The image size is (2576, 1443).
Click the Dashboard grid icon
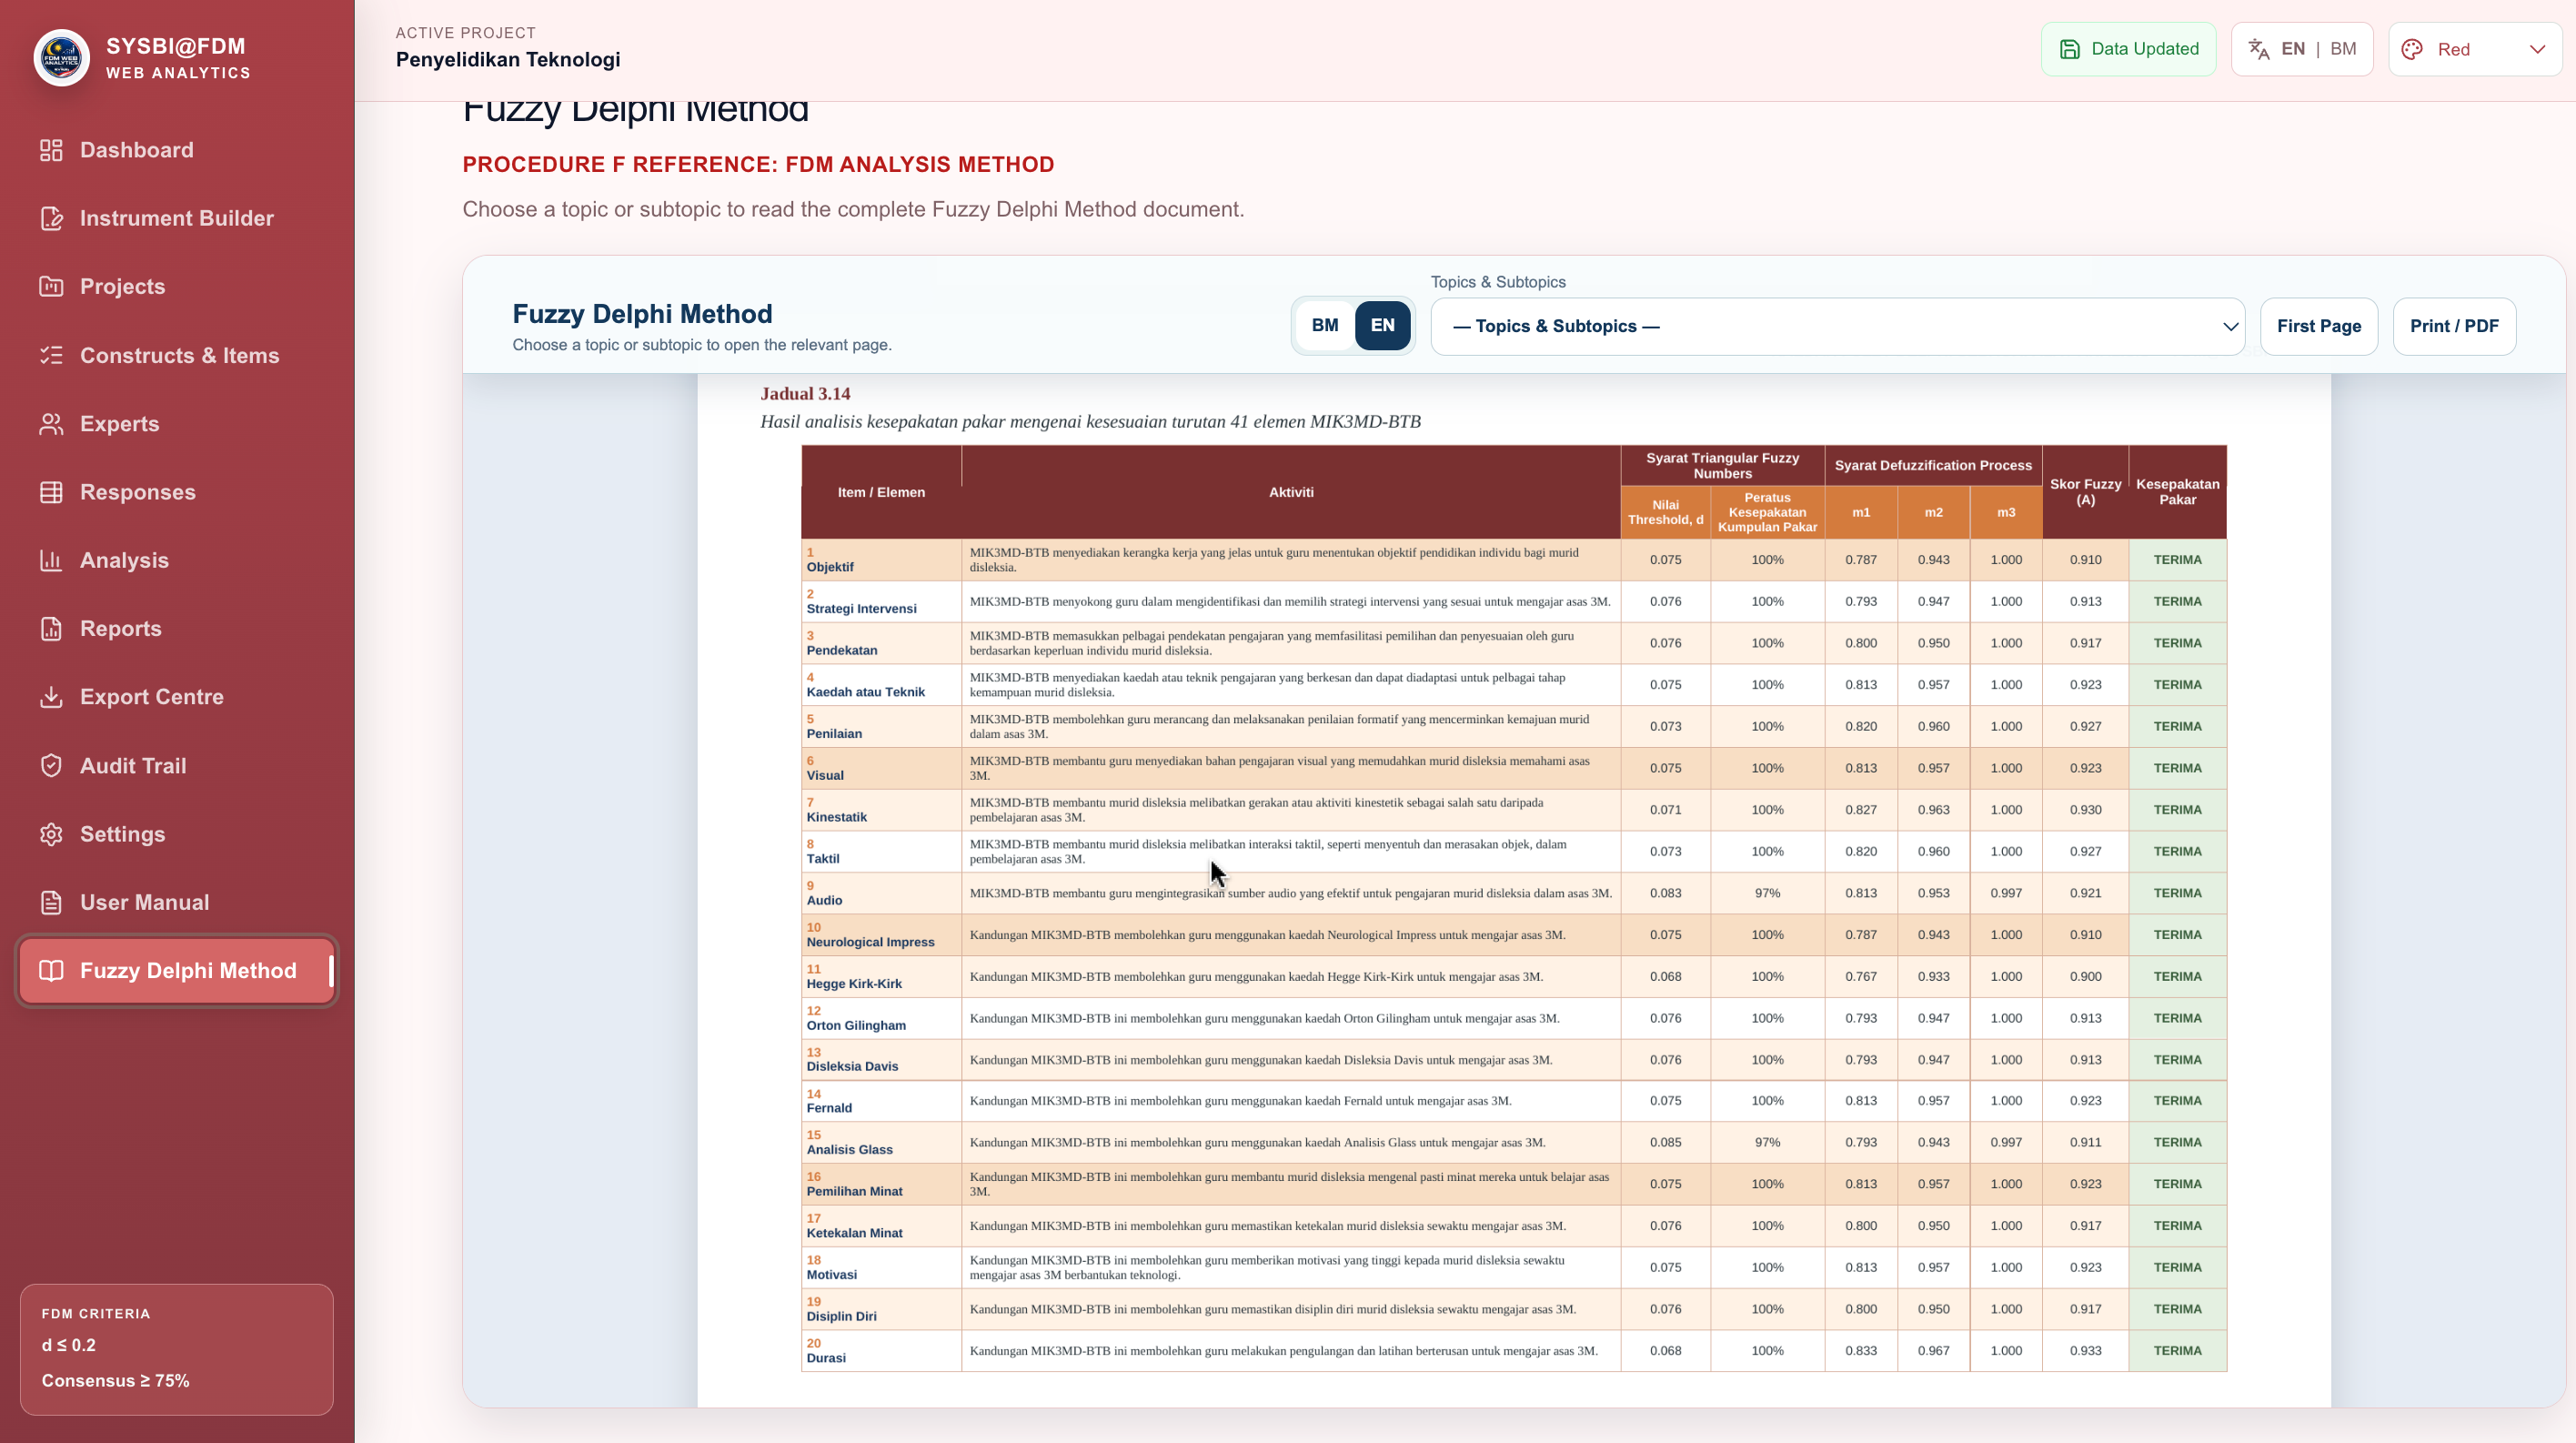[51, 150]
